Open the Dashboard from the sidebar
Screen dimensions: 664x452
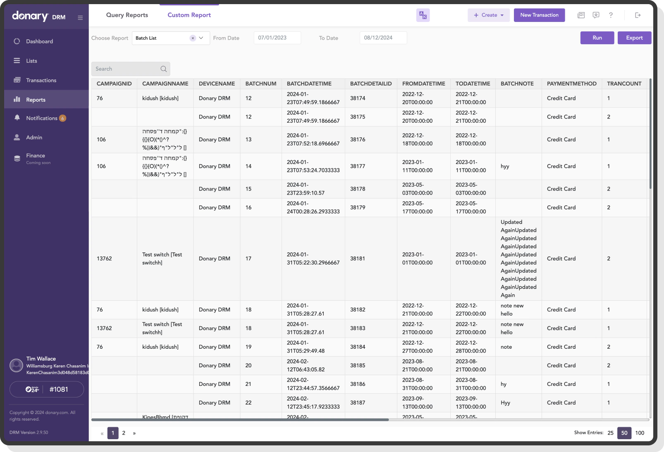(39, 41)
